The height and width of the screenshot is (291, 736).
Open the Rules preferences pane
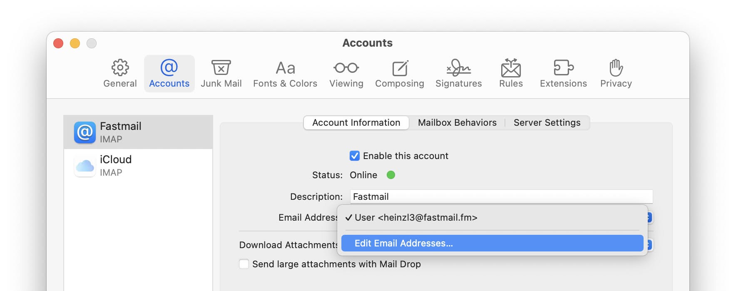511,74
